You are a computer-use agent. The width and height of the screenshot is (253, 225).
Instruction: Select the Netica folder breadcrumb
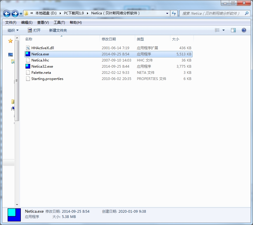[115, 13]
